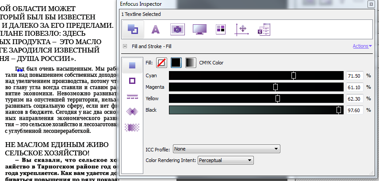Open the Color Rendering Intent dropdown

[226, 160]
